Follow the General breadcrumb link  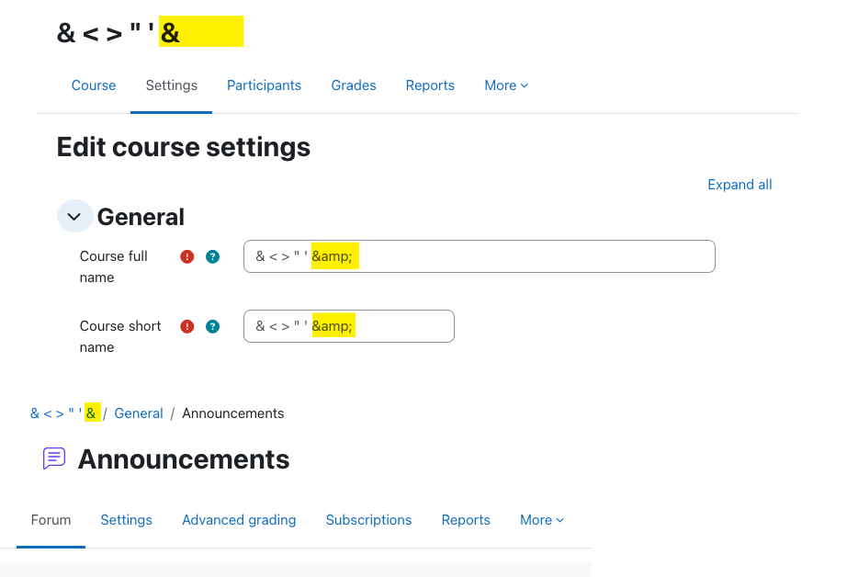[x=139, y=413]
